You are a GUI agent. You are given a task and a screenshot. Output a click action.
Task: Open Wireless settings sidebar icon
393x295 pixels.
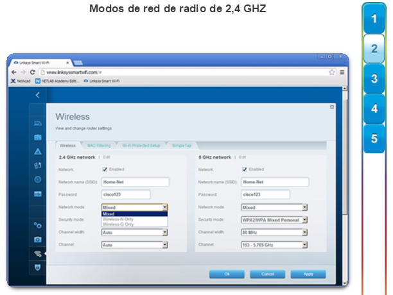point(38,254)
